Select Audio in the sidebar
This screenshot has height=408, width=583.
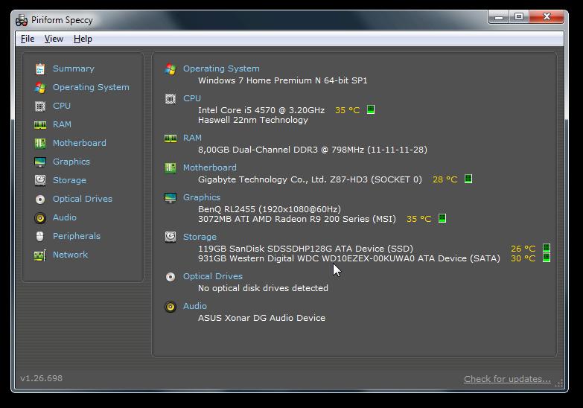[x=65, y=217]
